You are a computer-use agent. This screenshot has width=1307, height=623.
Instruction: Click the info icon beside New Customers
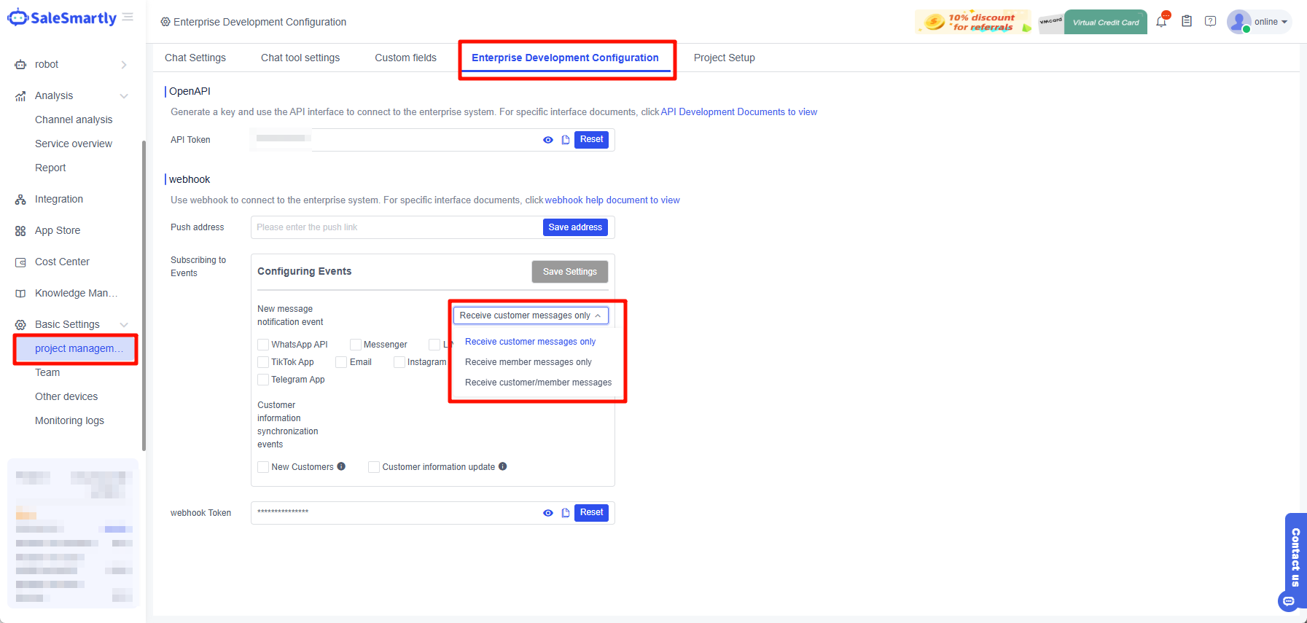[x=341, y=466]
